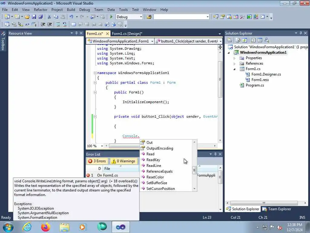
Task: Select ReadLine in the IntelliSense list
Action: 153,165
